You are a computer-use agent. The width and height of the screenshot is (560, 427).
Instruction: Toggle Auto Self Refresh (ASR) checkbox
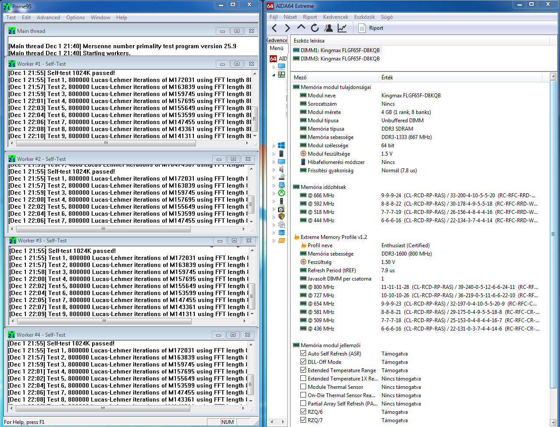tap(303, 353)
